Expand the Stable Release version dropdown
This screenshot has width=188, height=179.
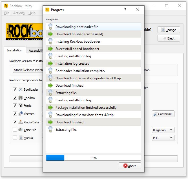28,70
